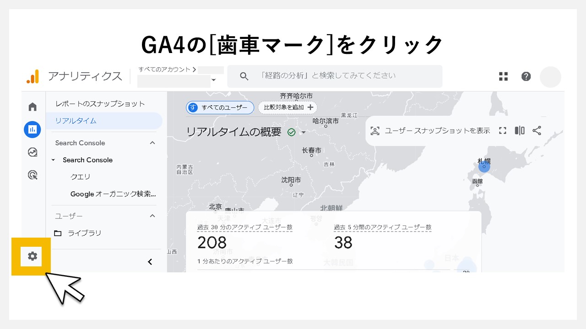Open レポートのスナップショット
Viewport: 586px width, 329px height.
coord(99,104)
